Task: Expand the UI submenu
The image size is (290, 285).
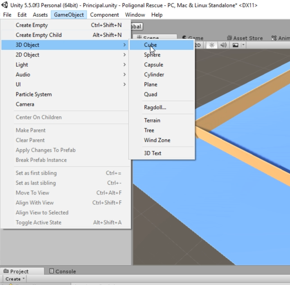Action: pyautogui.click(x=65, y=85)
